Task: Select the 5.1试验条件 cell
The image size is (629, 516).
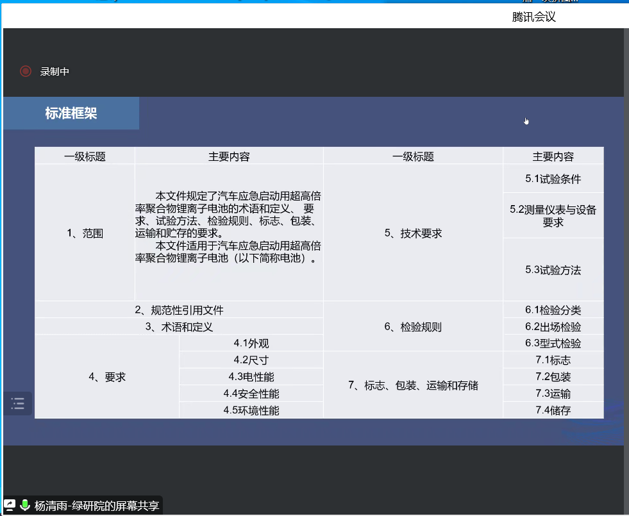Action: pos(553,179)
